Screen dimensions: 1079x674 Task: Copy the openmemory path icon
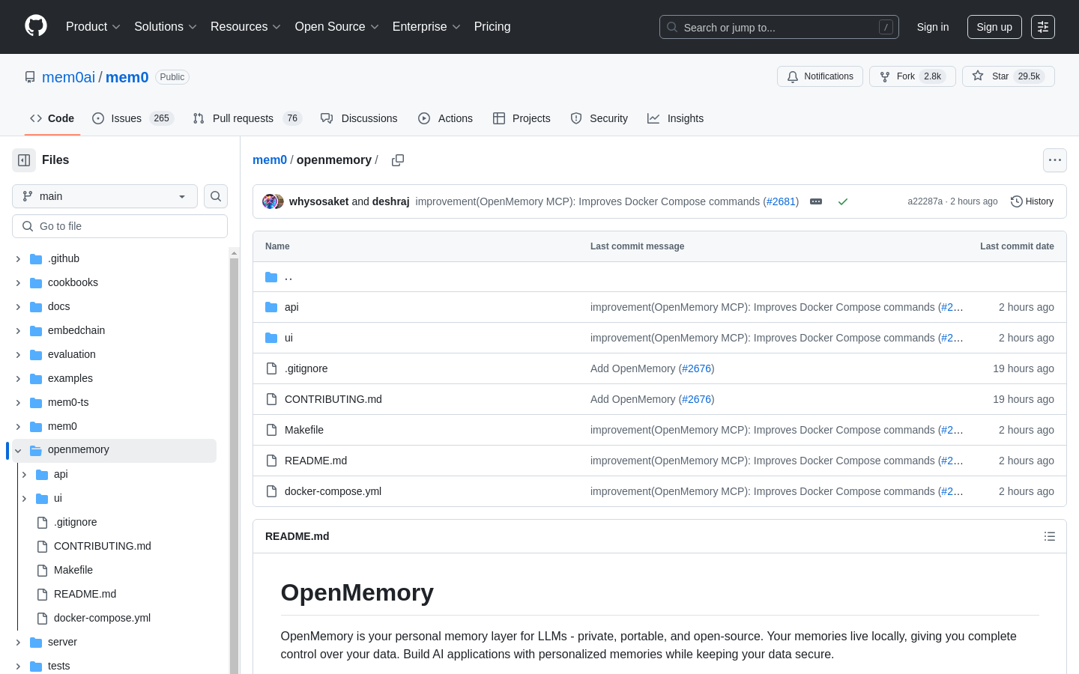pyautogui.click(x=398, y=160)
